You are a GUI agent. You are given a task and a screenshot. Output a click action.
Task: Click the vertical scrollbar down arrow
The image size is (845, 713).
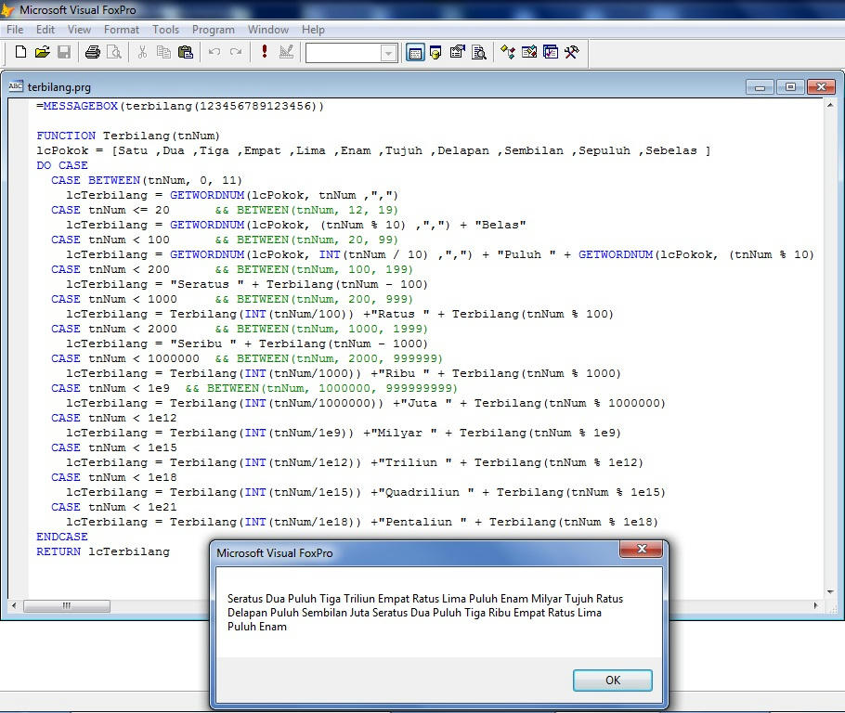(830, 591)
